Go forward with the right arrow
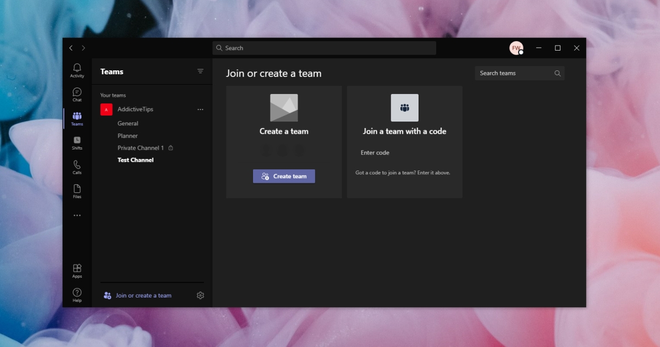The image size is (660, 347). tap(84, 48)
